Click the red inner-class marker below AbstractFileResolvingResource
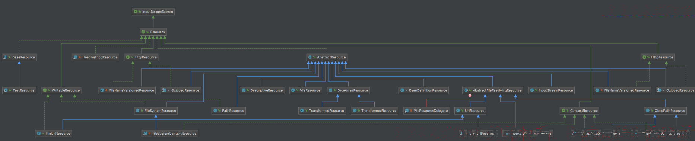Viewport: 695px width, 141px height. click(470, 96)
